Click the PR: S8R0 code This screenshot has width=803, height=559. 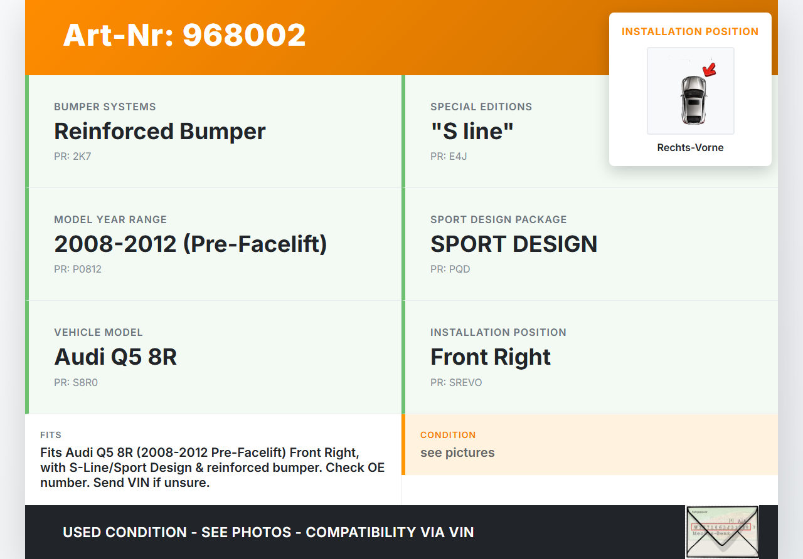[76, 382]
